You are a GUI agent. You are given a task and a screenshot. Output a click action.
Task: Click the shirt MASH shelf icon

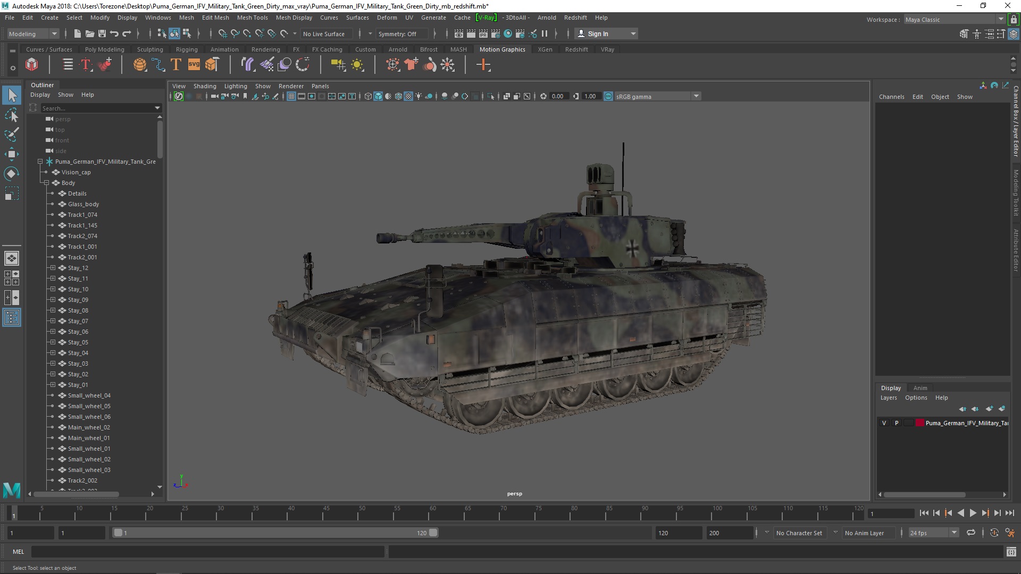coord(411,65)
